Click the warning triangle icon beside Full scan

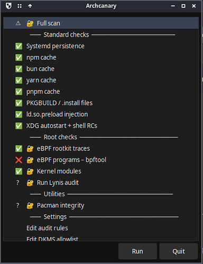(18, 23)
